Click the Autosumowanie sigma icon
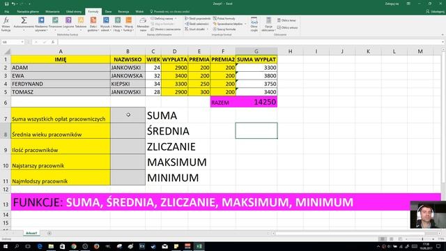The height and width of the screenshot is (251, 446). pos(24,20)
